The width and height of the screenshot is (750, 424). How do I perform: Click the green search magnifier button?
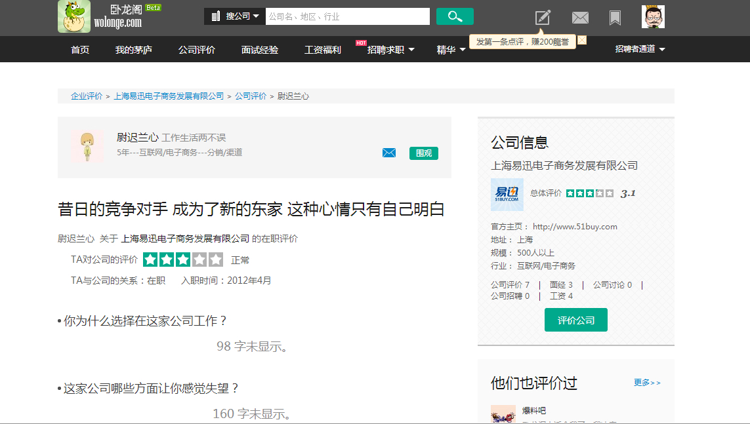click(x=455, y=16)
